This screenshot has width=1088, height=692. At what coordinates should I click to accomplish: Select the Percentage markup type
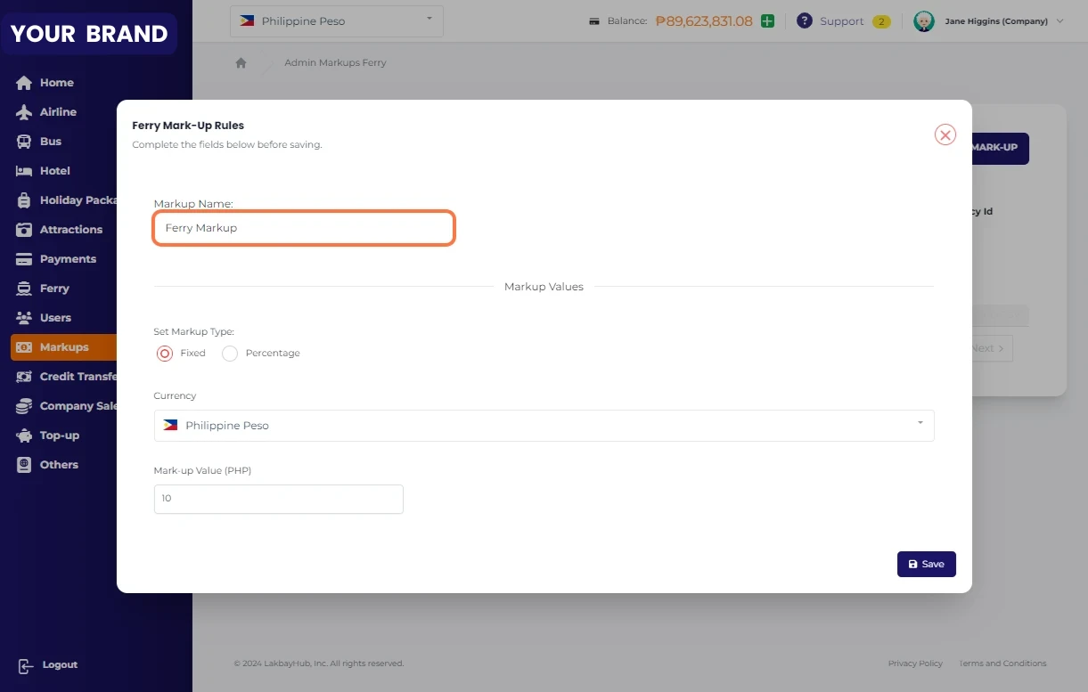pos(230,354)
